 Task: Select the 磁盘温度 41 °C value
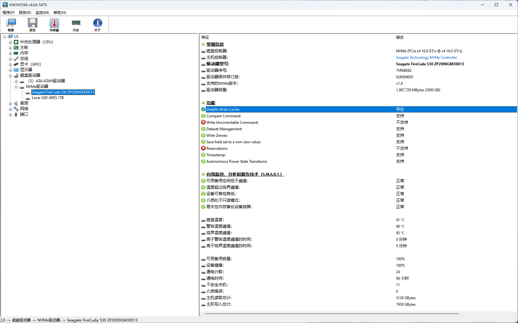(400, 220)
